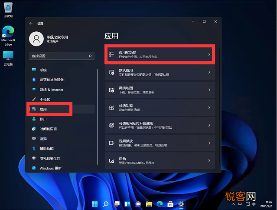Image resolution: width=277 pixels, height=210 pixels.
Task: Open the Microsoft Edge desktop shortcut
Action: 8,36
